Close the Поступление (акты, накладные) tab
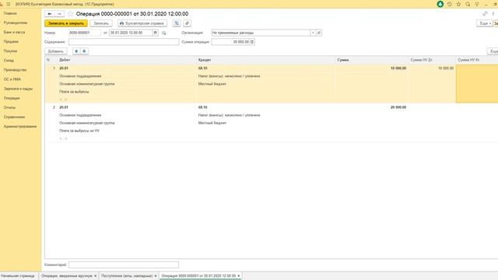The image size is (498, 280). (156, 276)
